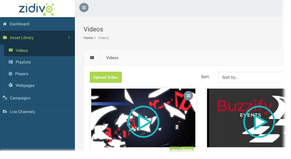The height and width of the screenshot is (159, 291).
Task: Click the Asset Library folder icon
Action: pyautogui.click(x=5, y=37)
